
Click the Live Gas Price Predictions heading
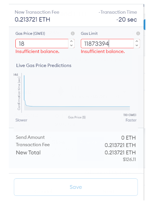44,65
